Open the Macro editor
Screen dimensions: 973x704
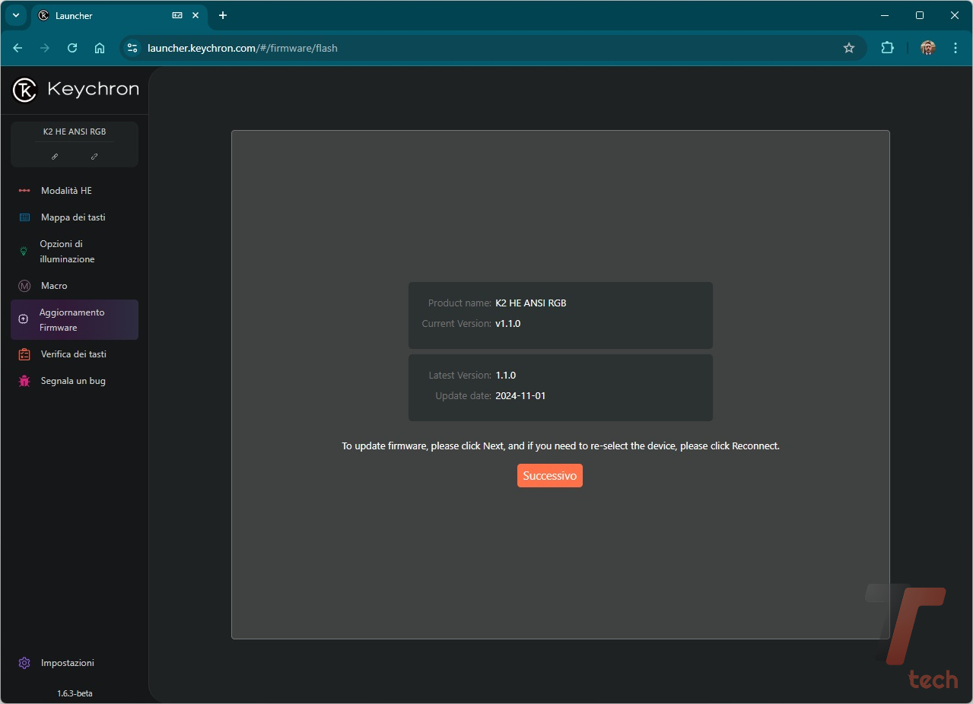[x=54, y=286]
